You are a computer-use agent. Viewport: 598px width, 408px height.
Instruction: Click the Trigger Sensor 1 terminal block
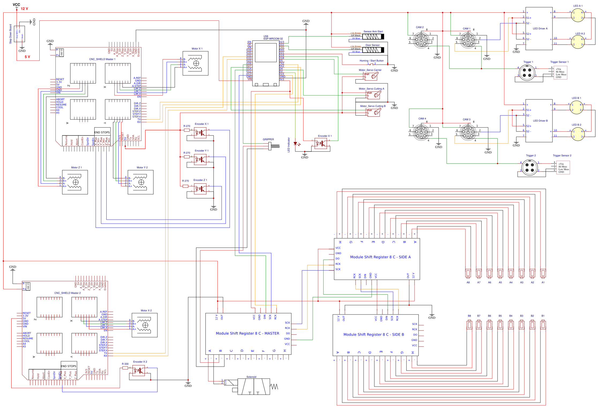coord(560,73)
